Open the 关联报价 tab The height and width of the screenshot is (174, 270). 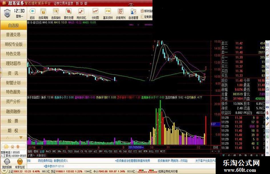(x=41, y=155)
